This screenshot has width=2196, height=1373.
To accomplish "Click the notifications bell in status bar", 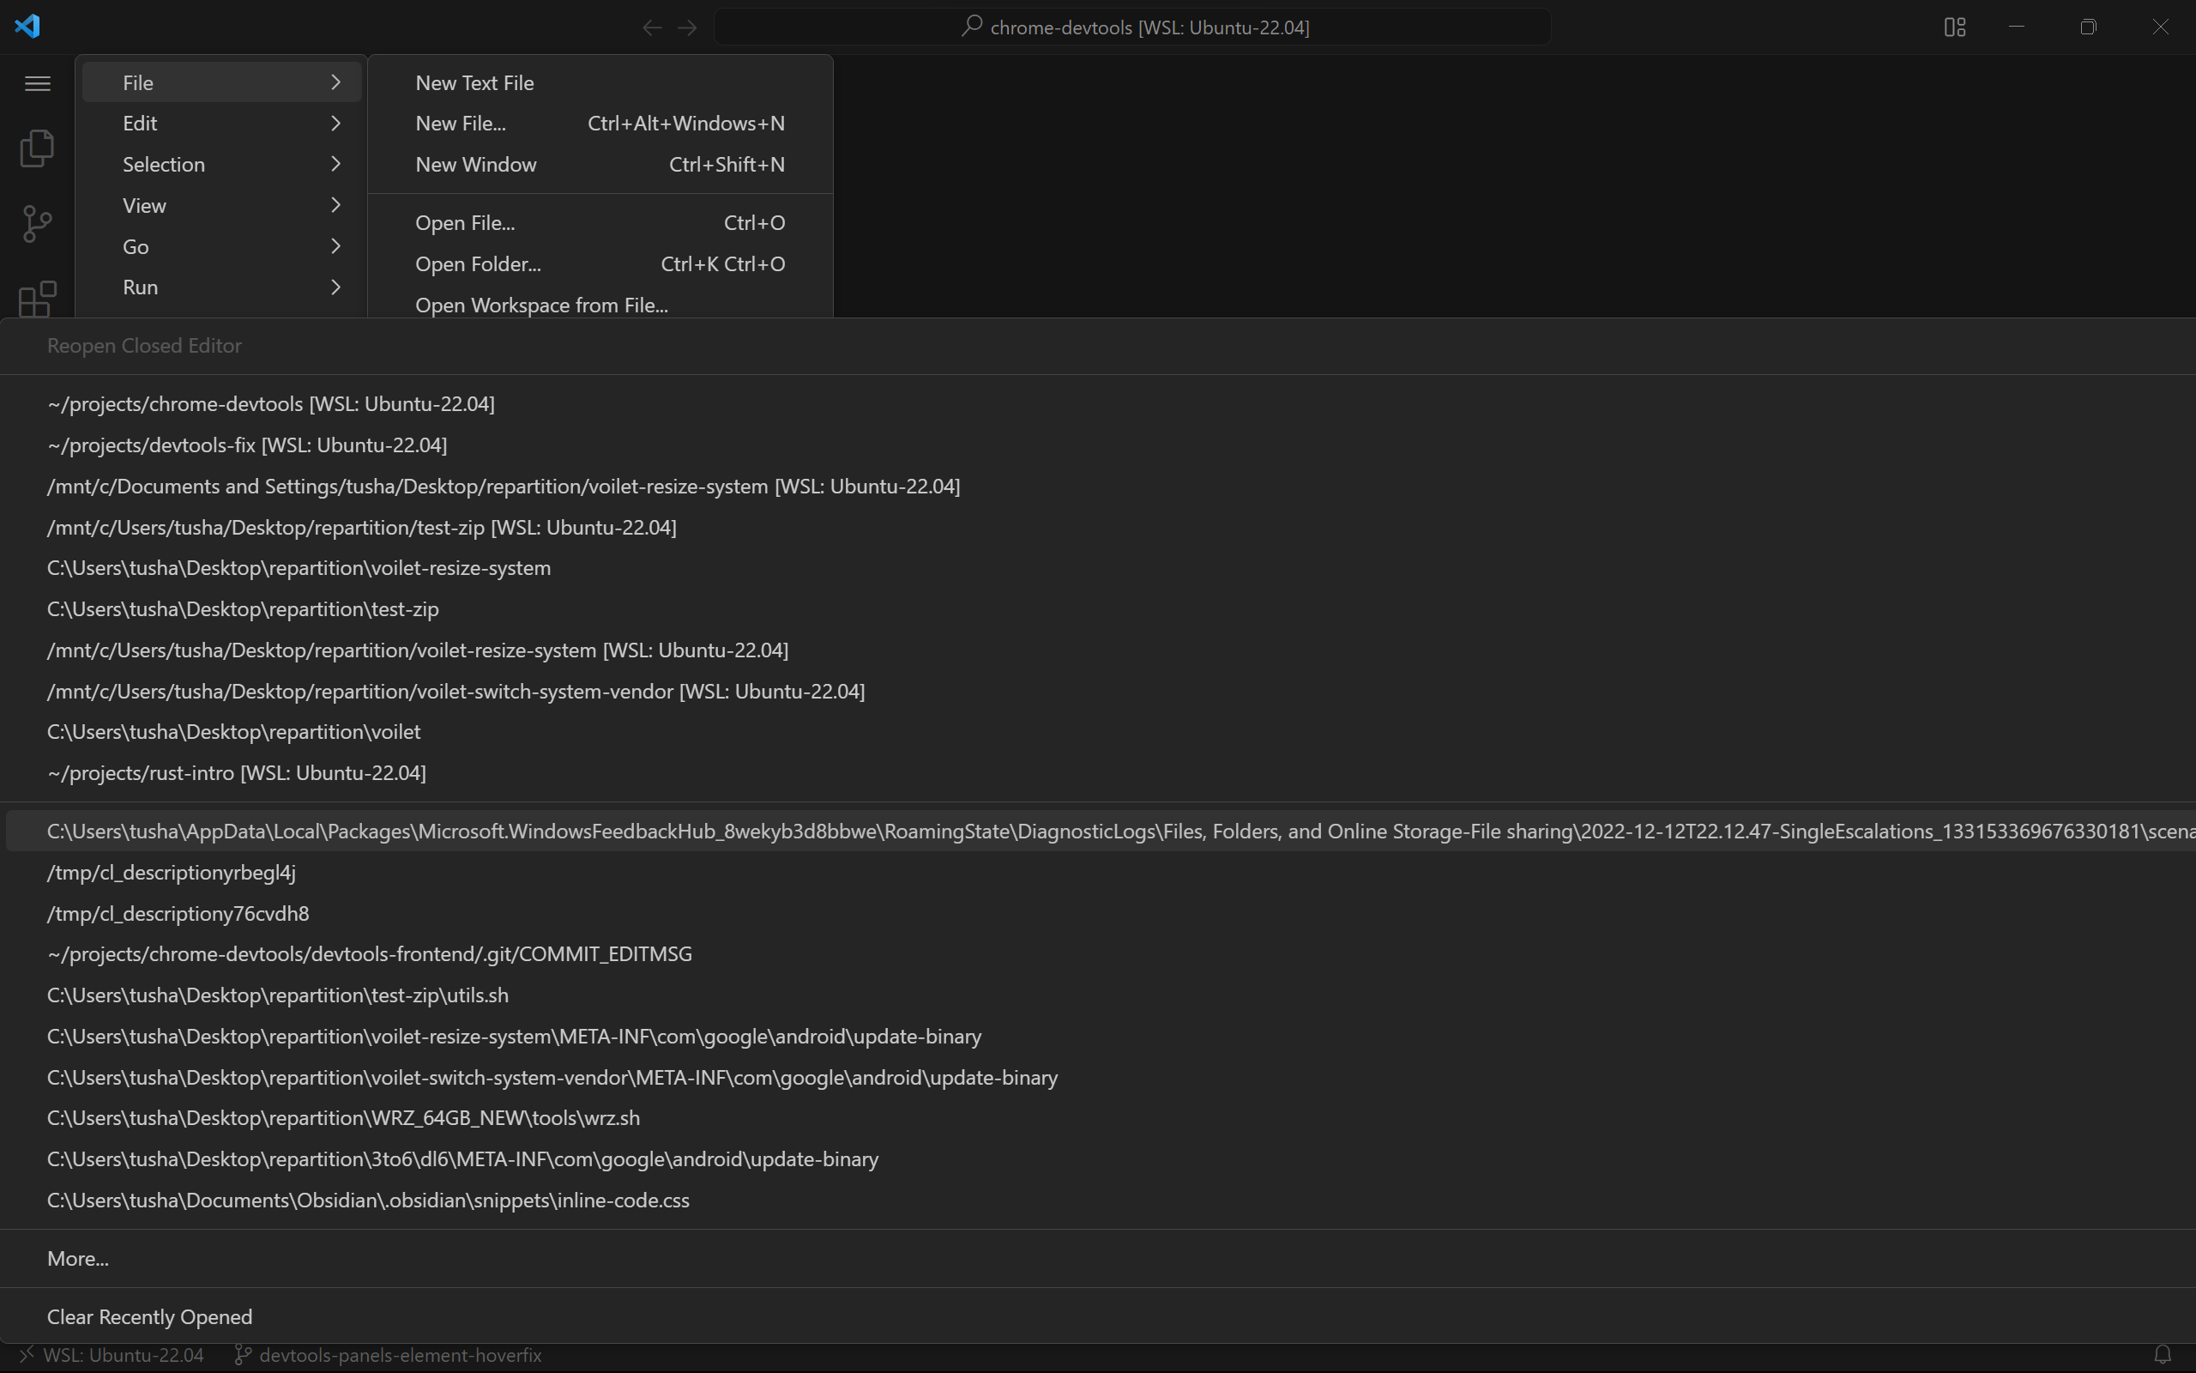I will [2163, 1355].
